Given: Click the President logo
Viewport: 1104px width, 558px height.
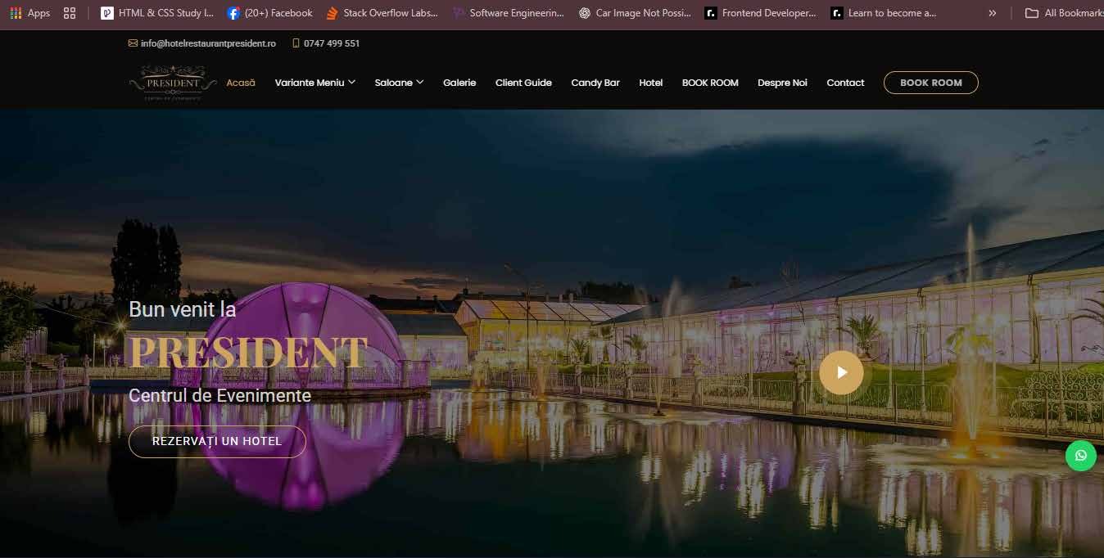Looking at the screenshot, I should pyautogui.click(x=172, y=83).
